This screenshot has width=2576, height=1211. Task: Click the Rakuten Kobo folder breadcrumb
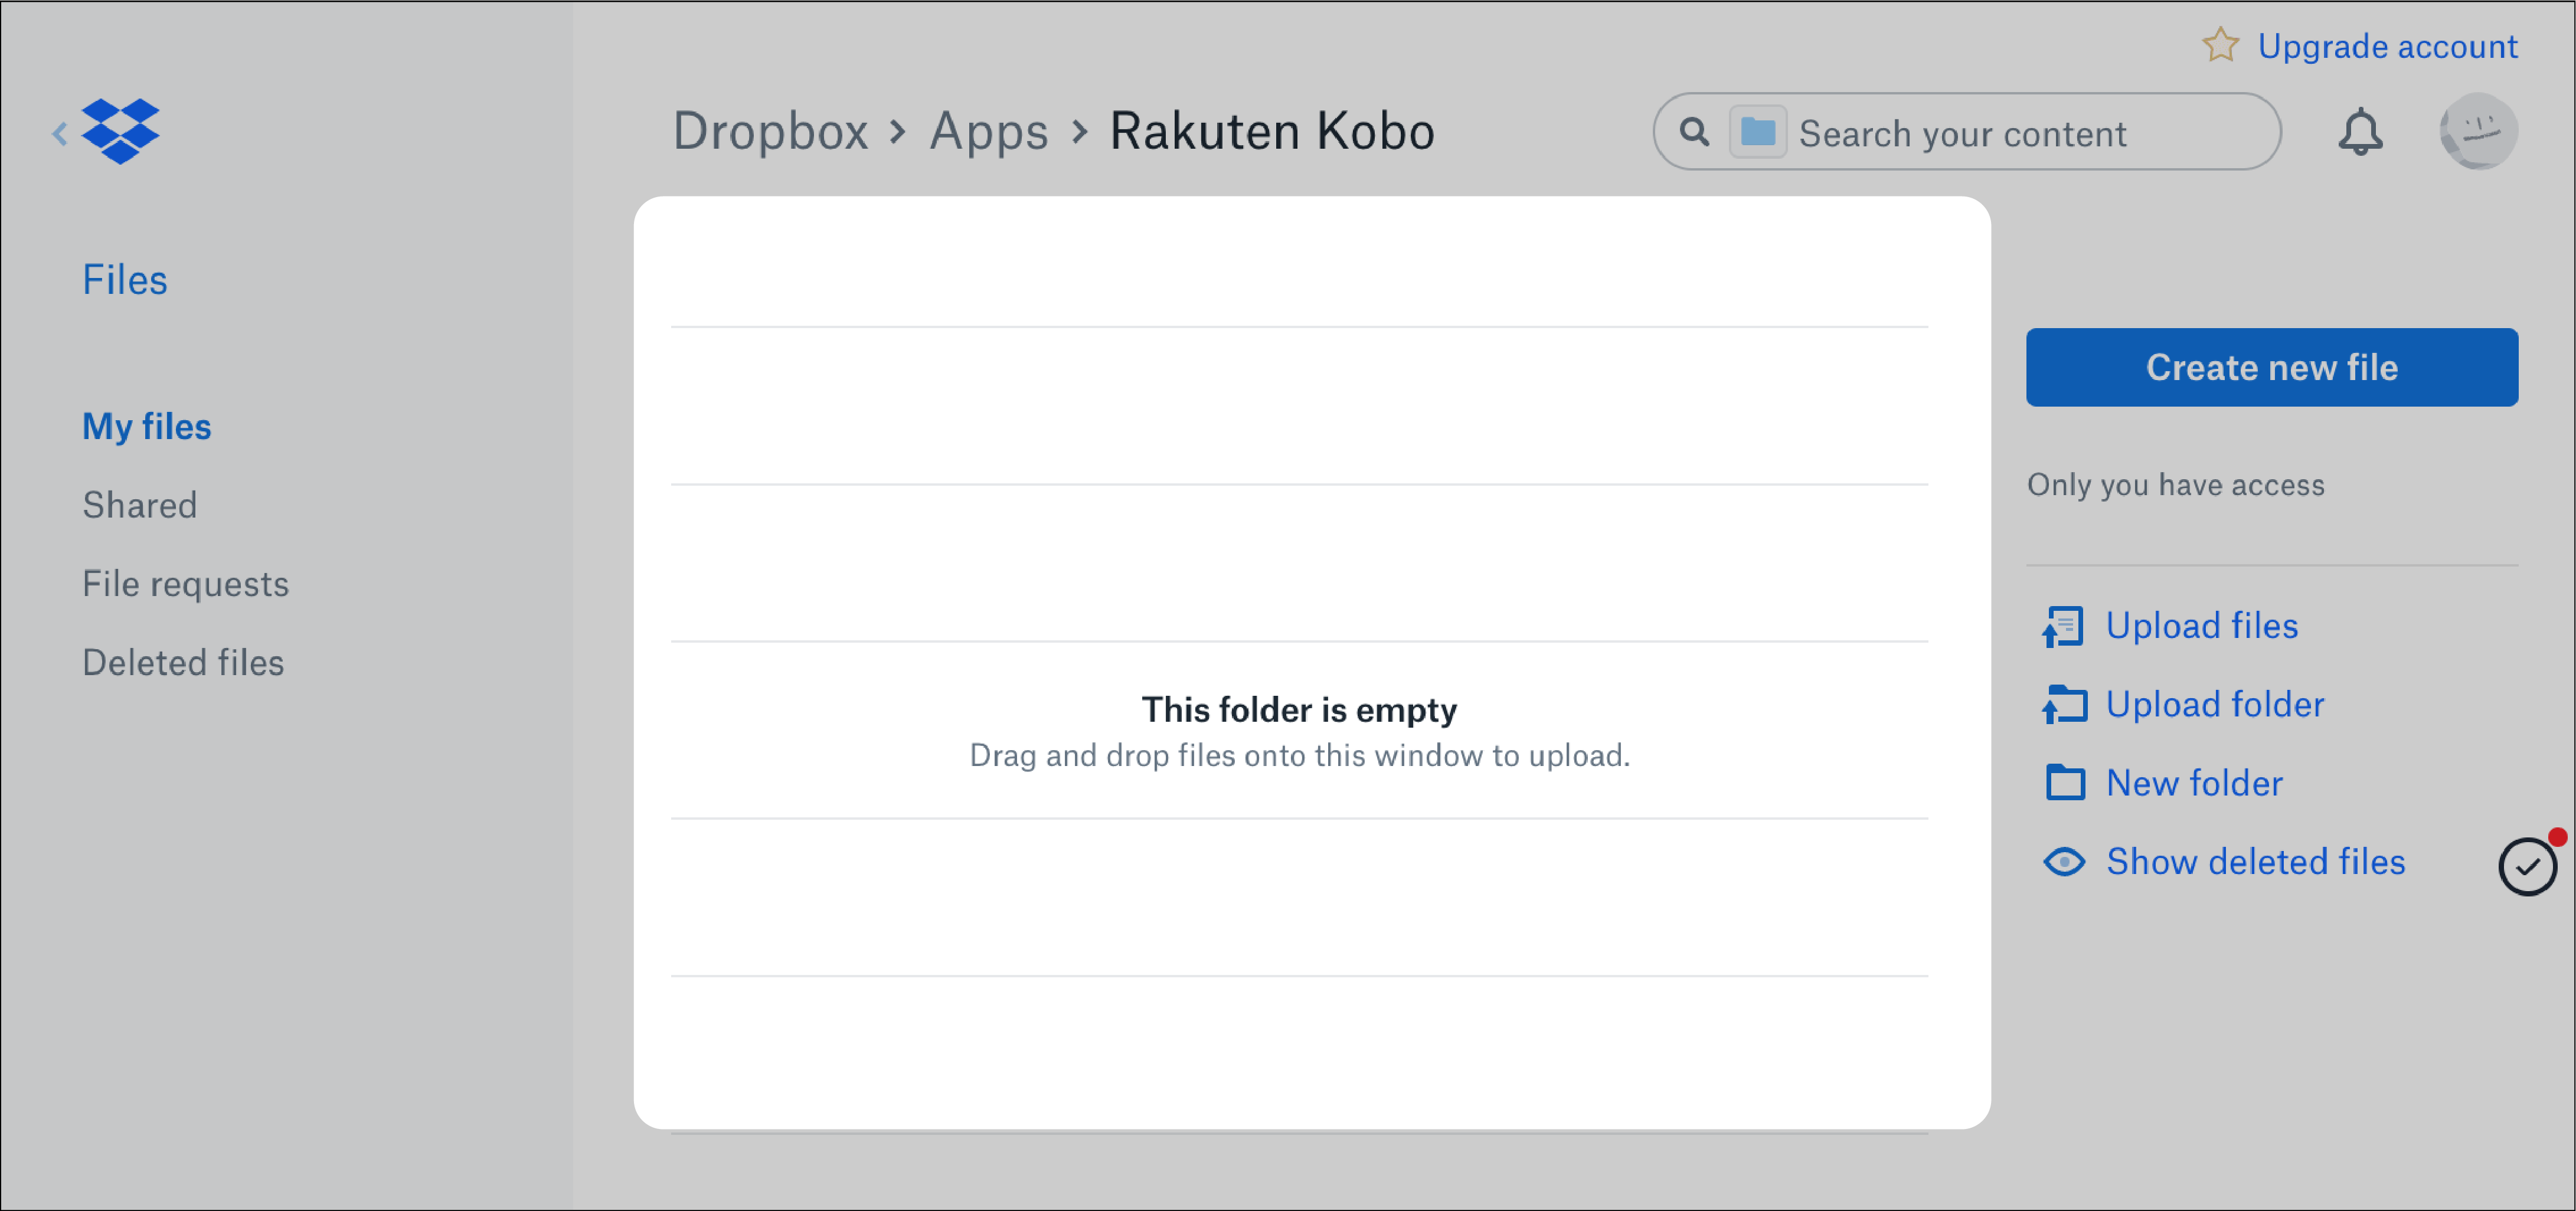[x=1273, y=132]
